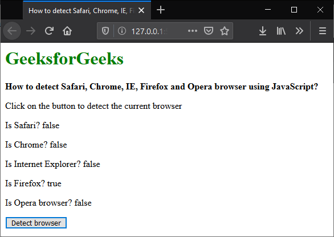Open the page actions three-dot menu
This screenshot has width=334, height=237.
pos(193,31)
